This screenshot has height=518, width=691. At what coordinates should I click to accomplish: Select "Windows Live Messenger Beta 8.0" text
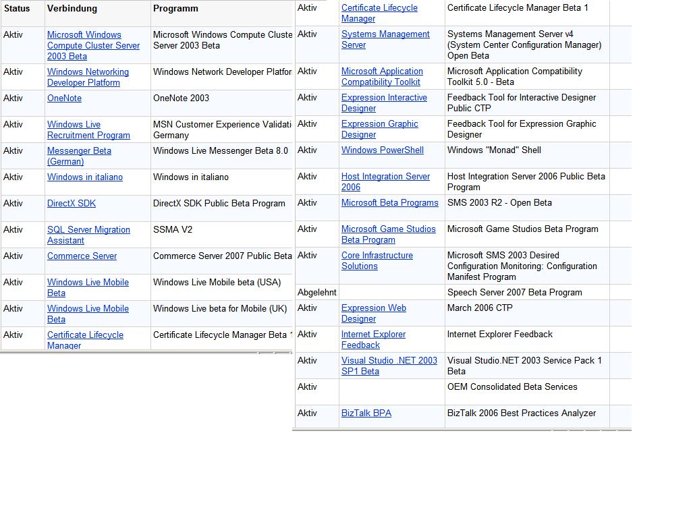tap(221, 150)
